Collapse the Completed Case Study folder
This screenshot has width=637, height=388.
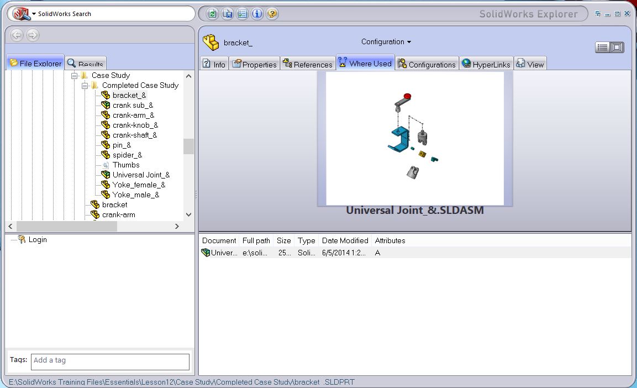tap(85, 86)
